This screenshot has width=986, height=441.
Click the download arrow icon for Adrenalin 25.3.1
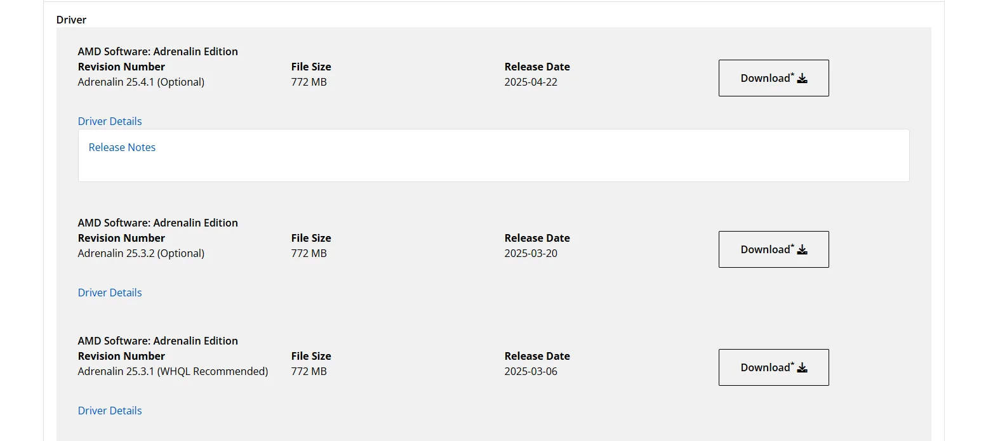[x=802, y=368]
